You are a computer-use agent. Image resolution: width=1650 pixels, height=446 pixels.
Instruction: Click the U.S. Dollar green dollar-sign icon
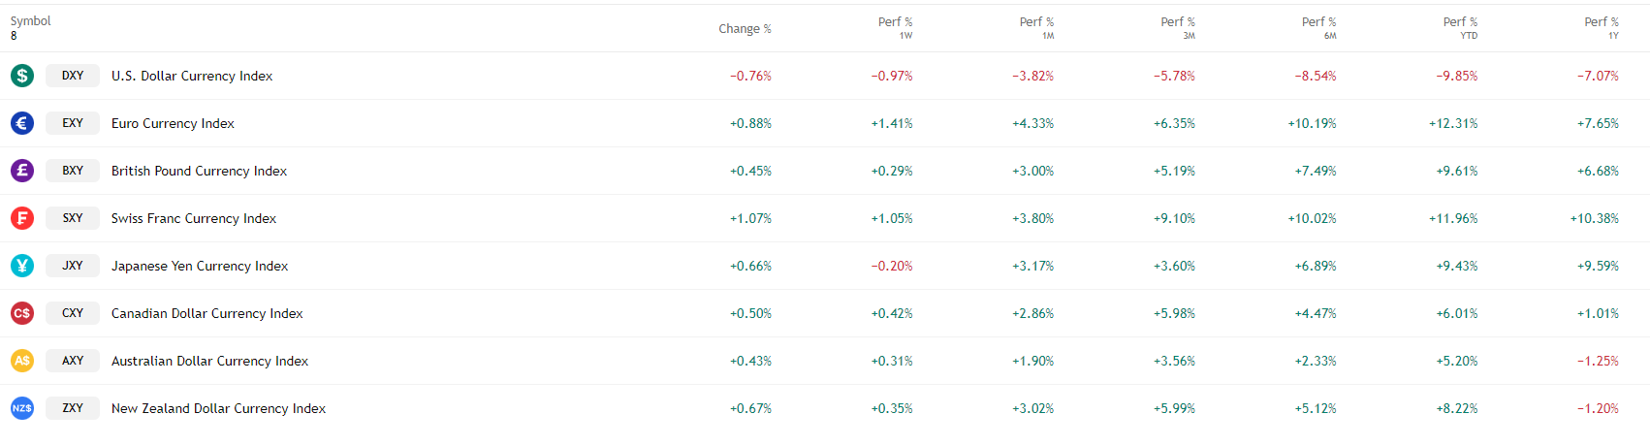tap(22, 76)
